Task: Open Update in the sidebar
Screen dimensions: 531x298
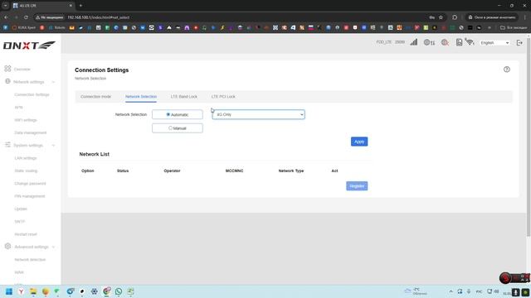Action: pos(21,209)
